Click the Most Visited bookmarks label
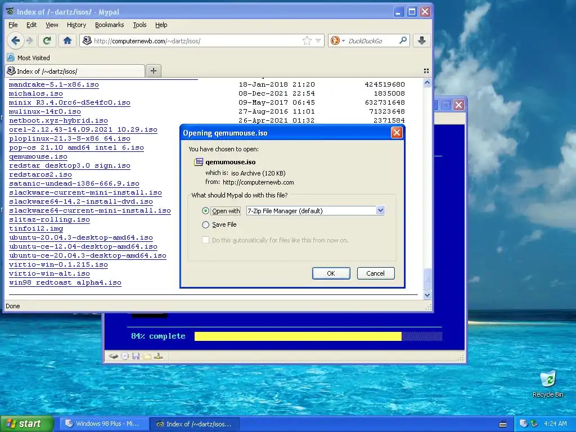576x432 pixels. click(33, 58)
